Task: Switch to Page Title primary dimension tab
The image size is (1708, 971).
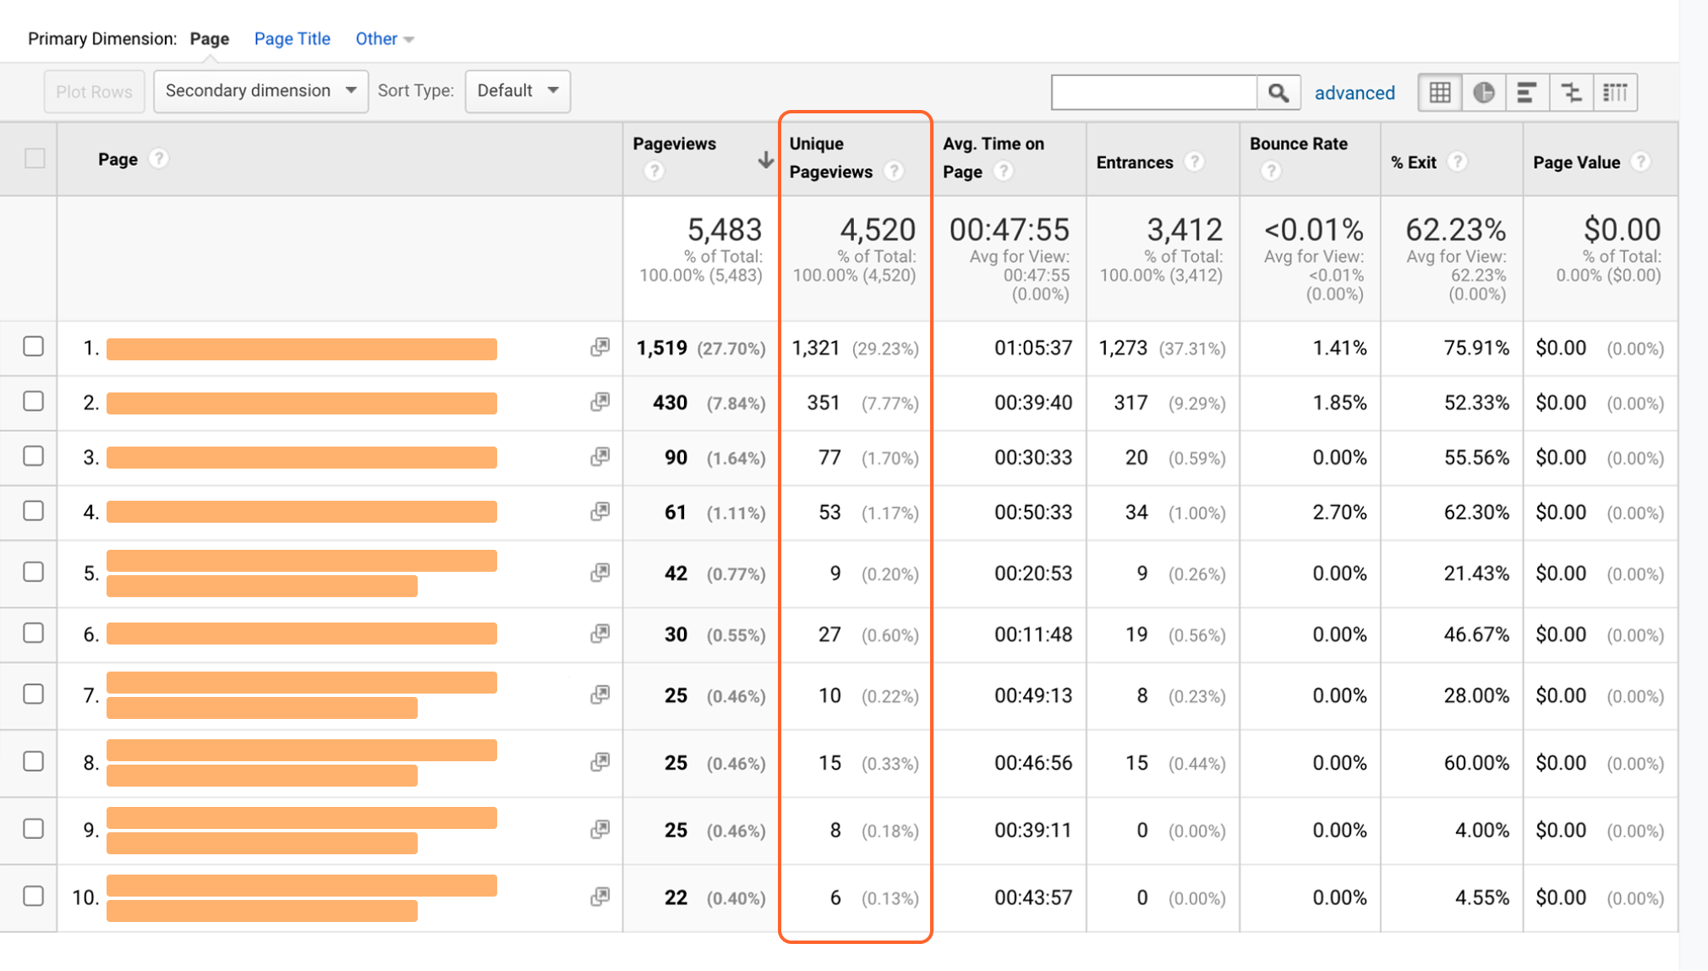Action: pyautogui.click(x=291, y=39)
